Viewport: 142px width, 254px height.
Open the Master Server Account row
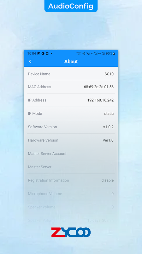[71, 154]
